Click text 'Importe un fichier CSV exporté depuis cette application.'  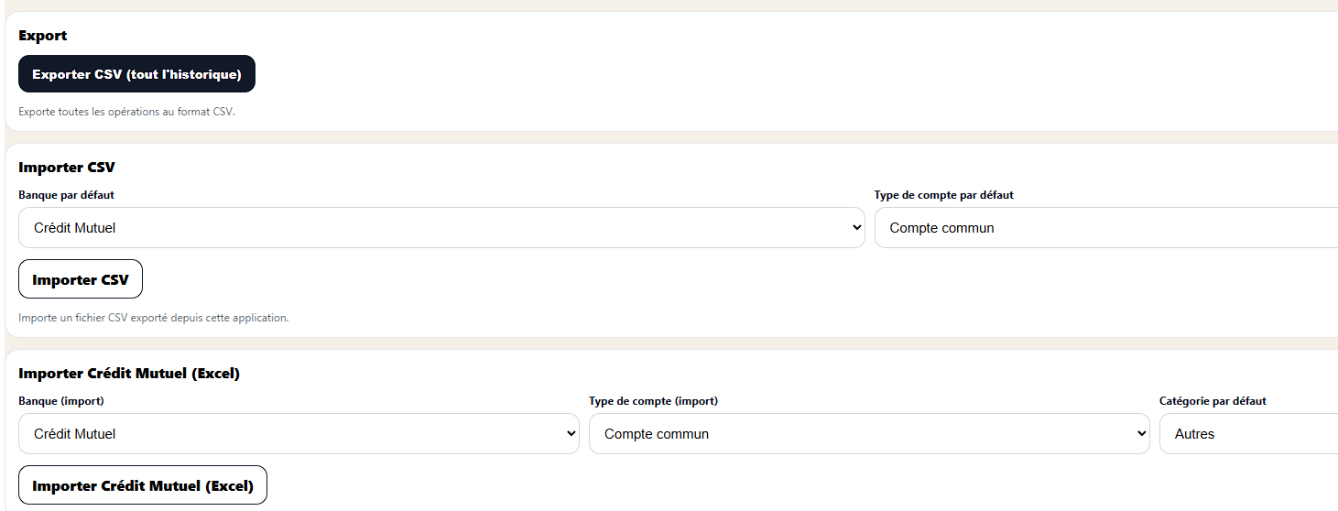coord(154,319)
